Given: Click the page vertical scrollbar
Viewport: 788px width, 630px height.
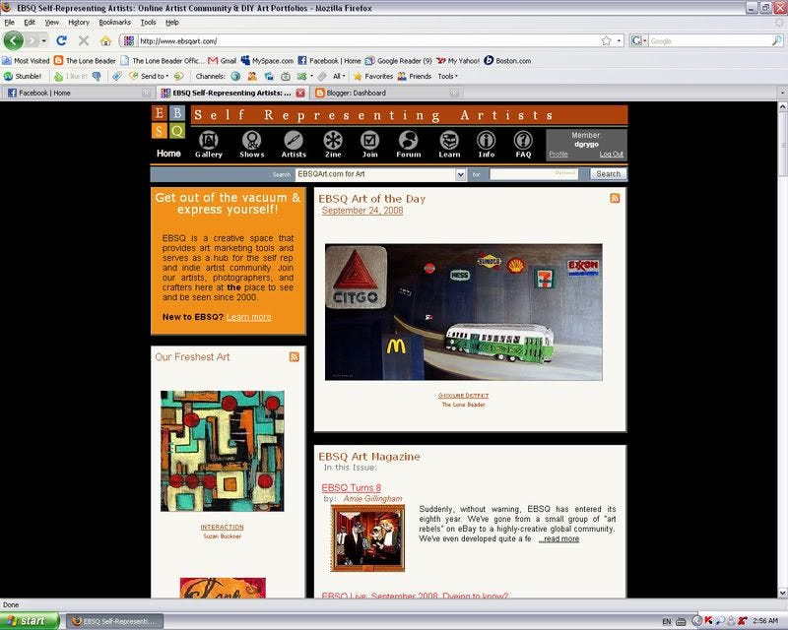Looking at the screenshot, I should [782, 349].
